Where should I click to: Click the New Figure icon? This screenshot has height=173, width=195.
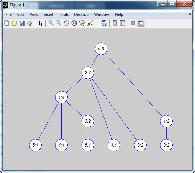6,23
